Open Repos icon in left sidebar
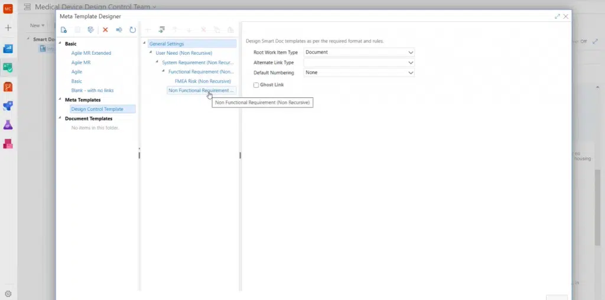Screen dimensions: 605x300 (8, 87)
